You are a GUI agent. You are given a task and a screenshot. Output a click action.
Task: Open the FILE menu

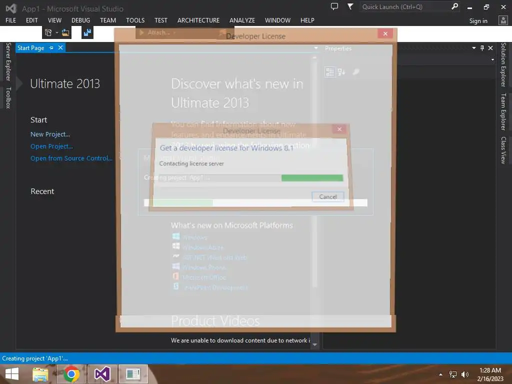pyautogui.click(x=11, y=20)
